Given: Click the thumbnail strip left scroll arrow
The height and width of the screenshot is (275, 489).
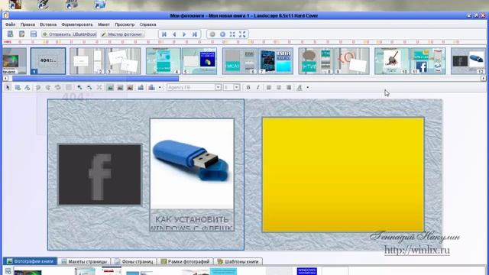Looking at the screenshot, I should (5, 79).
